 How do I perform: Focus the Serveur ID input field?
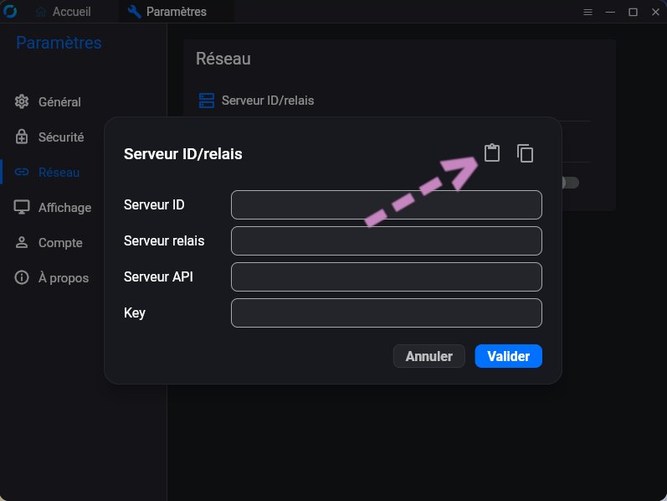pyautogui.click(x=386, y=204)
